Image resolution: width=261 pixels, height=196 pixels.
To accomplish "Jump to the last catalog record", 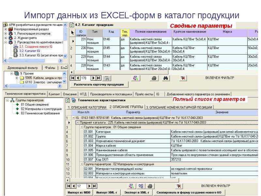I will click(x=98, y=78).
